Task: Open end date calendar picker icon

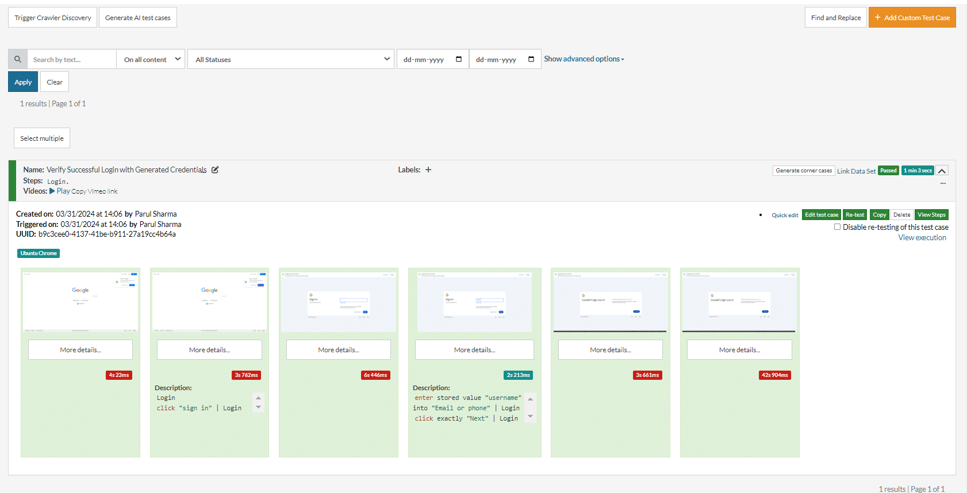Action: [x=531, y=59]
